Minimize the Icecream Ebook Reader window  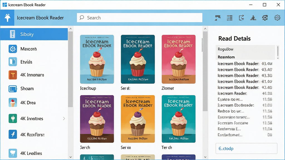[x=251, y=5]
